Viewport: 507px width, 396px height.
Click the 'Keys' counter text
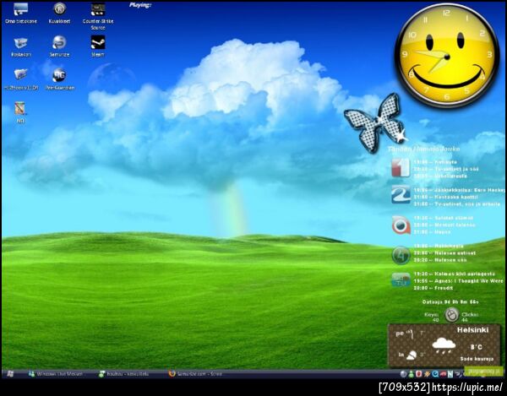tap(432, 317)
